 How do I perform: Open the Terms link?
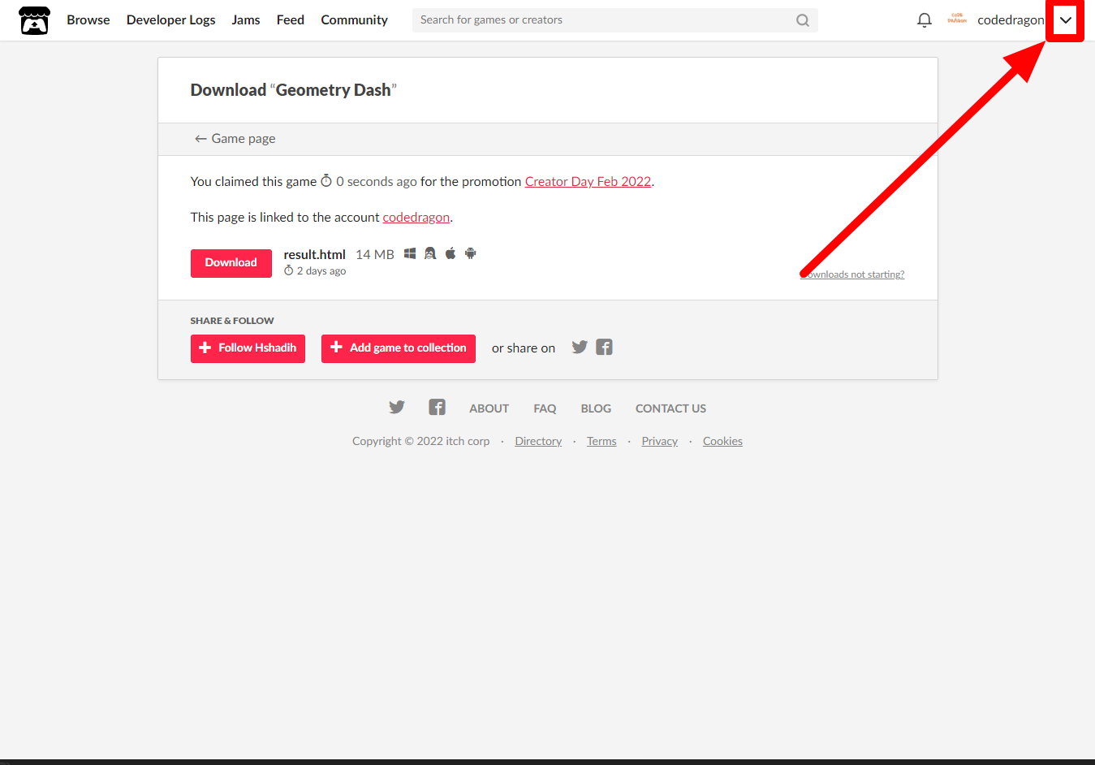[x=601, y=442]
